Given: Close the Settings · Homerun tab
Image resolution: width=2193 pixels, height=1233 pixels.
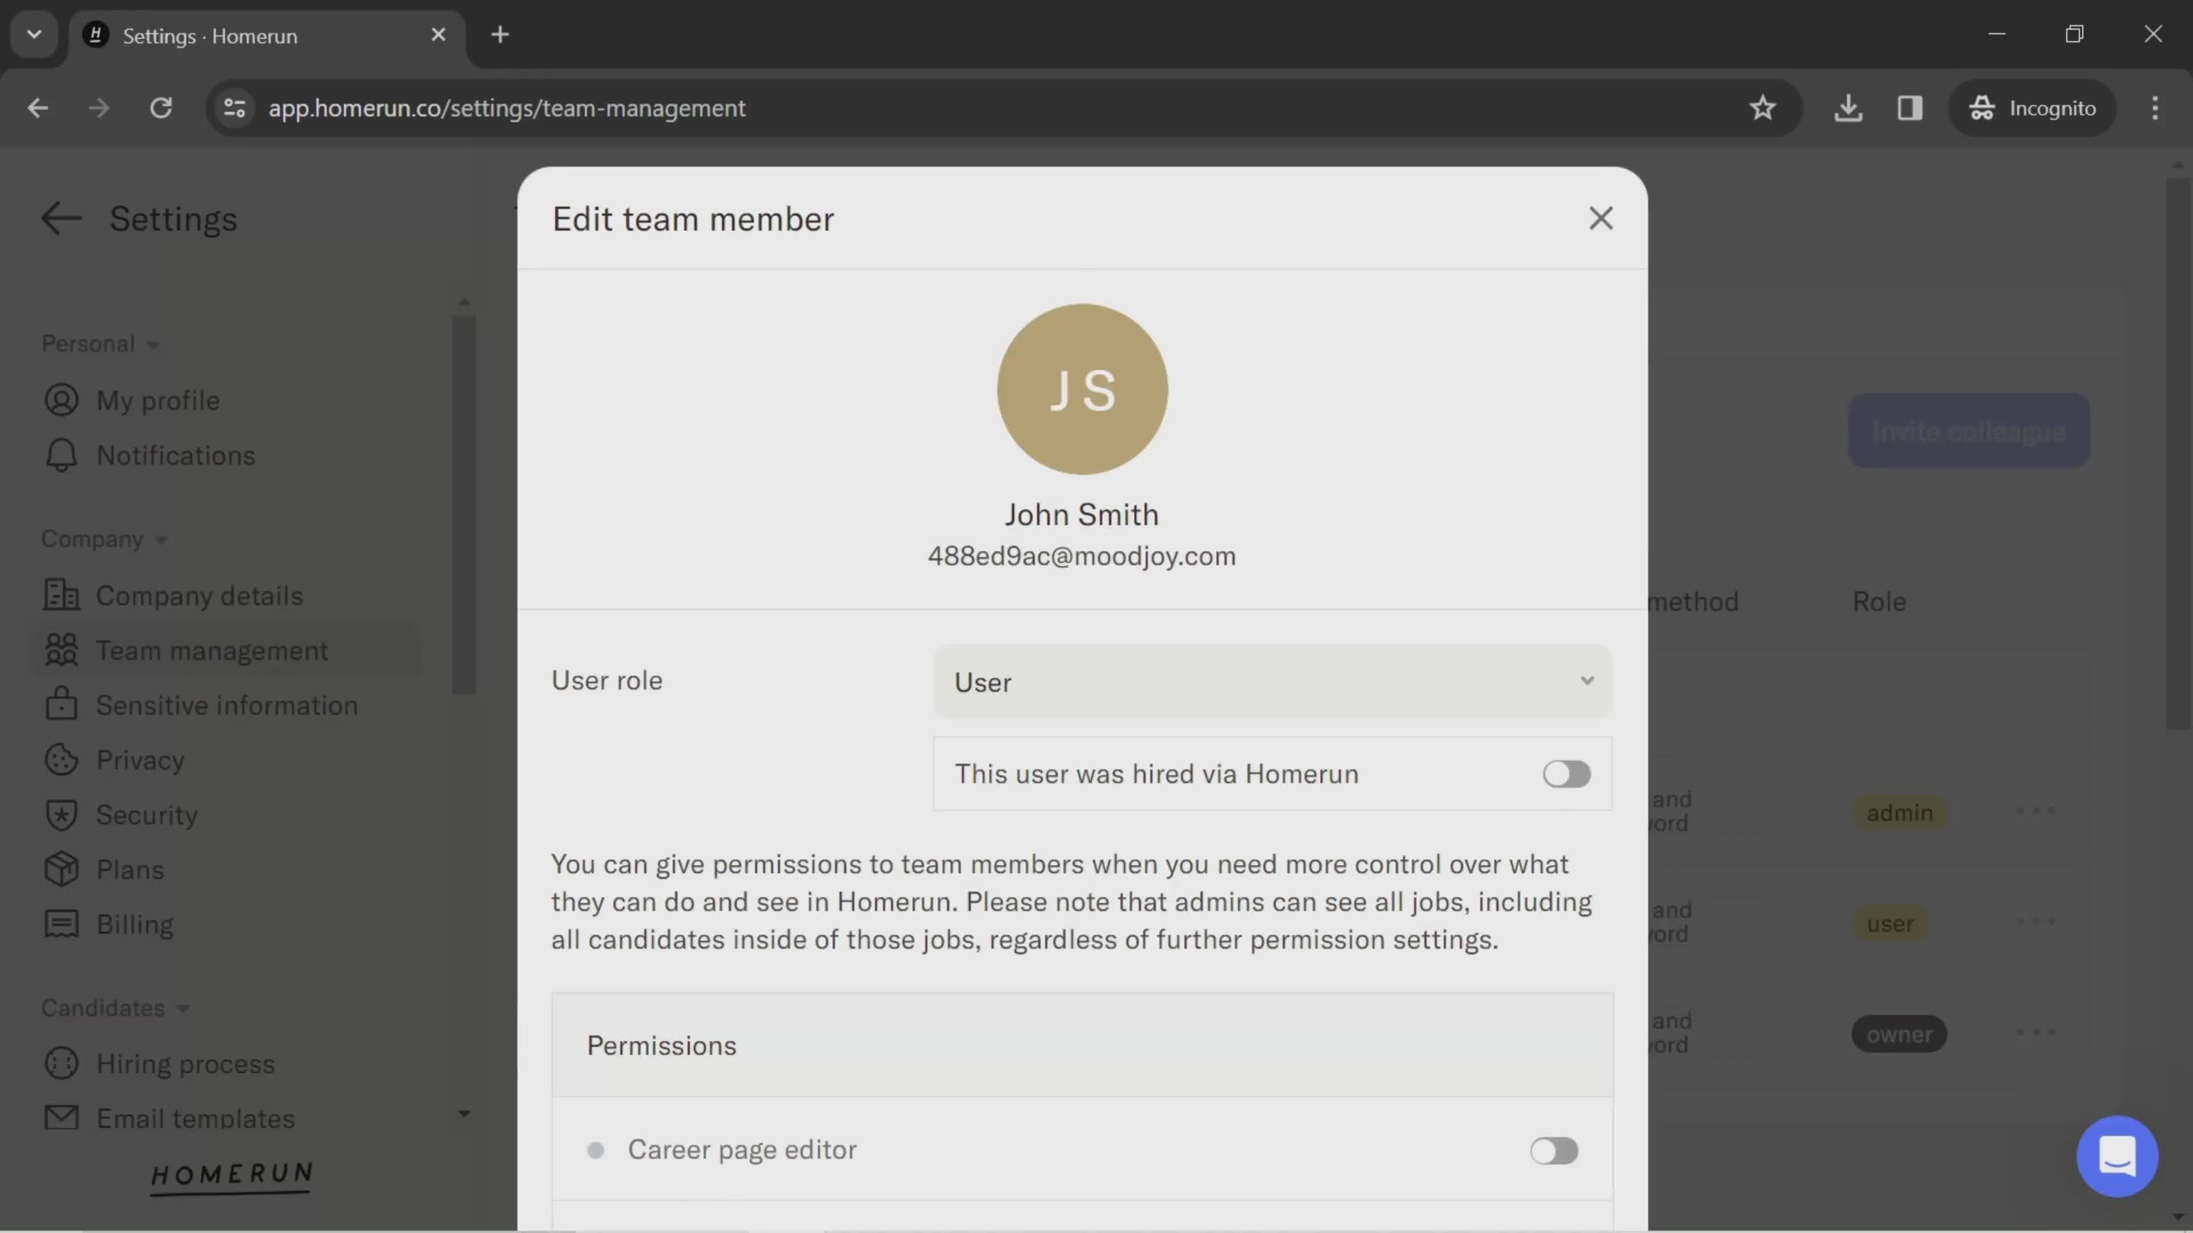Looking at the screenshot, I should coord(439,35).
